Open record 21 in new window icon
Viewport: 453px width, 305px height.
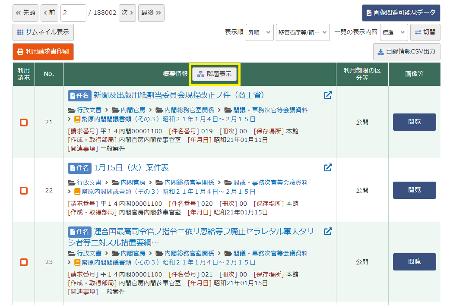(328, 95)
